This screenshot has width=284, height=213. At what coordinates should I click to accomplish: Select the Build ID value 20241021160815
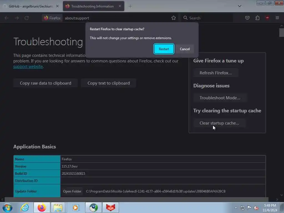click(x=73, y=174)
